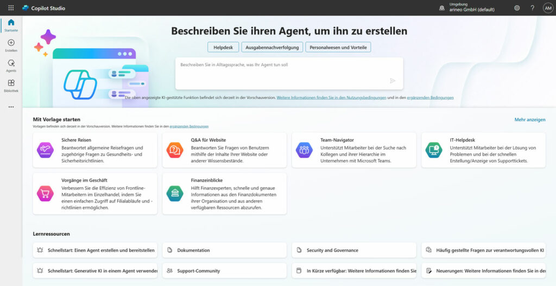Click the Häufig gestellte Fragen icon
This screenshot has width=556, height=286.
(x=428, y=250)
